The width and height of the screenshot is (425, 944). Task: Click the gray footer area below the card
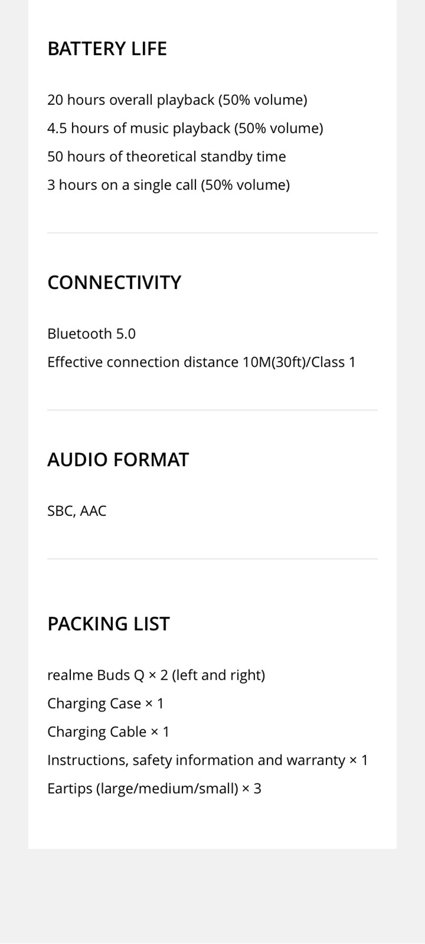(212, 896)
